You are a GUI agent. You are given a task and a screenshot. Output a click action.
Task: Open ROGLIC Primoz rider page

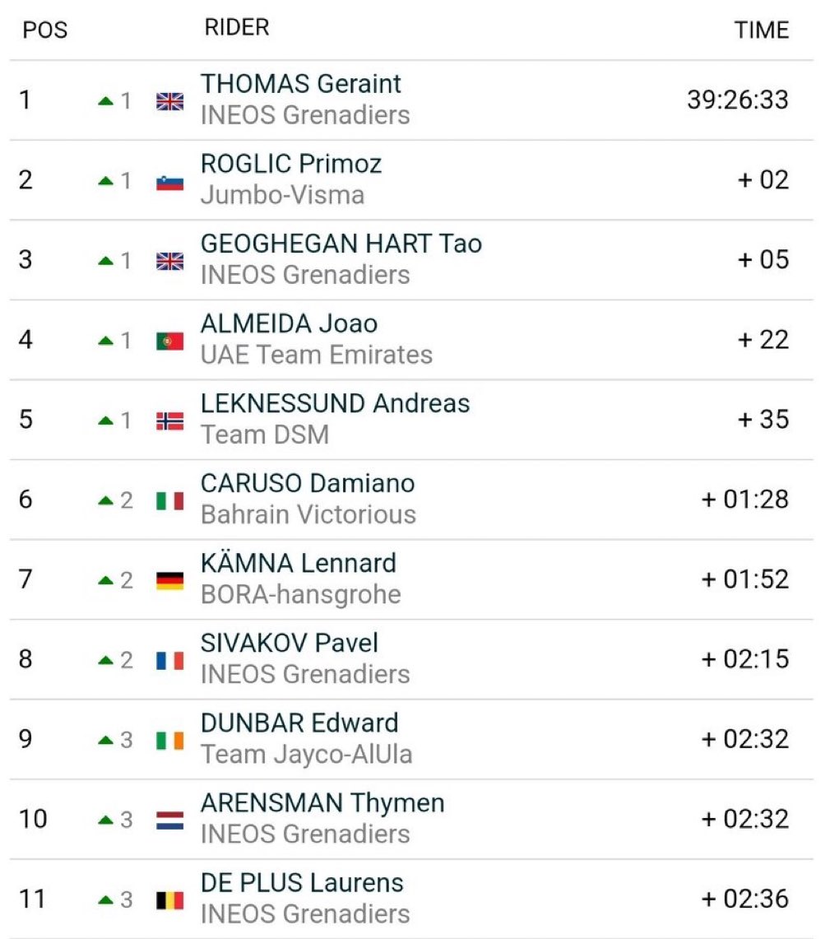[x=290, y=164]
